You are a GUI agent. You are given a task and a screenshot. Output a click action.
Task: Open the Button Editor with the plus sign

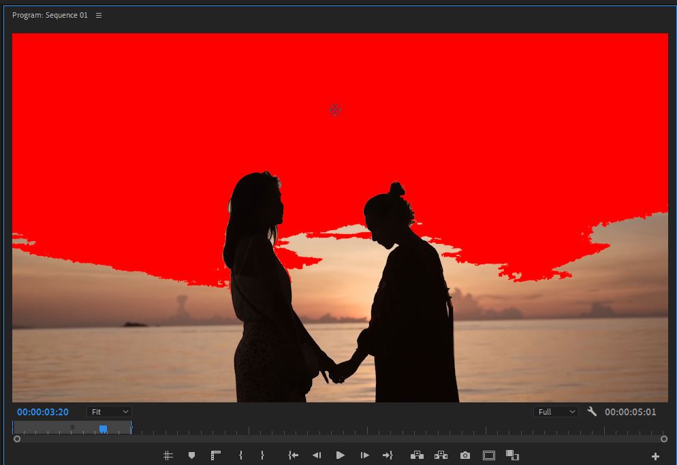(655, 455)
